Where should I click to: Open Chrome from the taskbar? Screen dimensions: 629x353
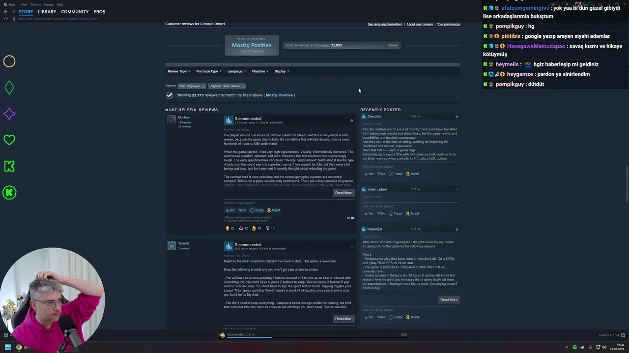click(x=19, y=347)
